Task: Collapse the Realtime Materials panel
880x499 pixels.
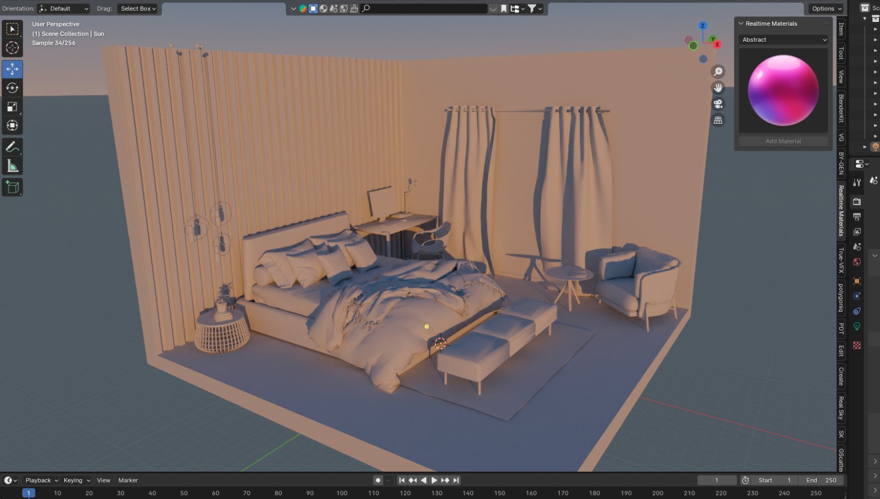Action: pos(741,24)
